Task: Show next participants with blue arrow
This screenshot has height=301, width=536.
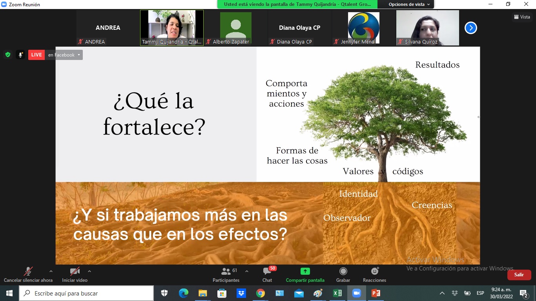Action: (471, 28)
